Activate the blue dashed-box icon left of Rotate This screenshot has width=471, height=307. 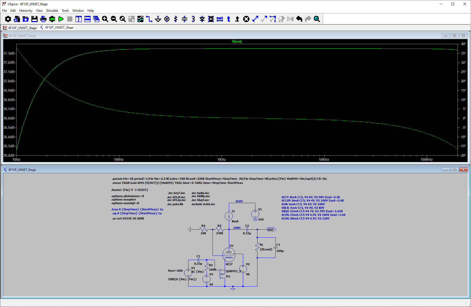coord(273,19)
